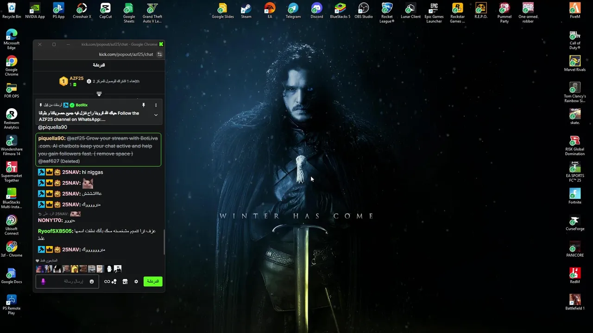Open FiveM desktop shortcut
Screen dimensions: 593x333
point(575,11)
